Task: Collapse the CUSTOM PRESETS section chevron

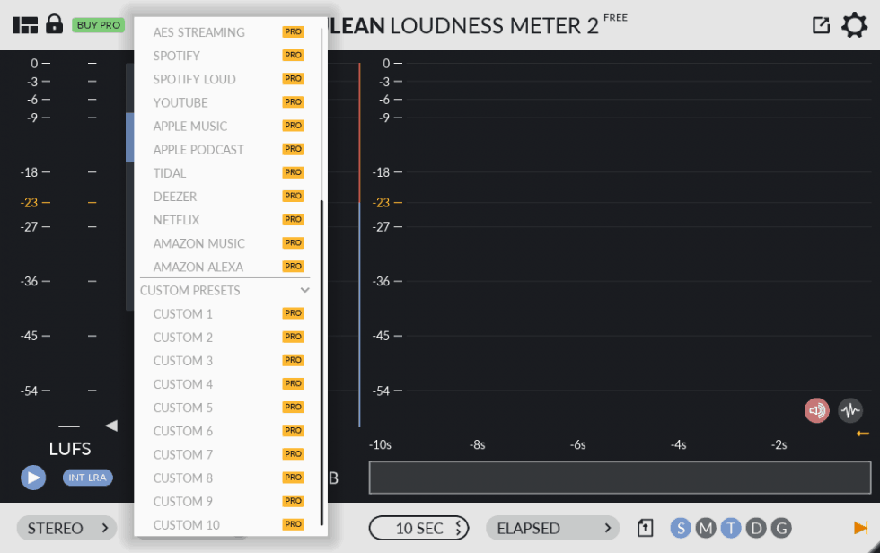Action: pos(304,290)
